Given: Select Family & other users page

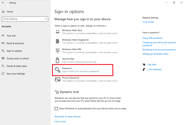Looking at the screenshot, I should click(x=17, y=66).
